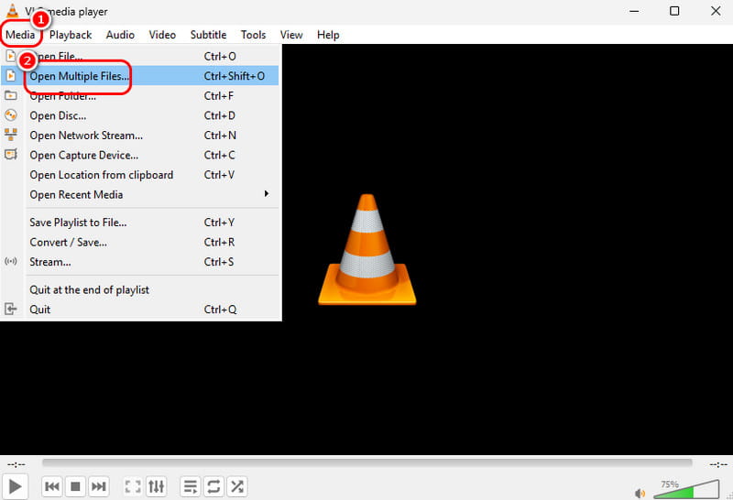
Task: Click the VLC cone logo in video area
Action: point(367,249)
